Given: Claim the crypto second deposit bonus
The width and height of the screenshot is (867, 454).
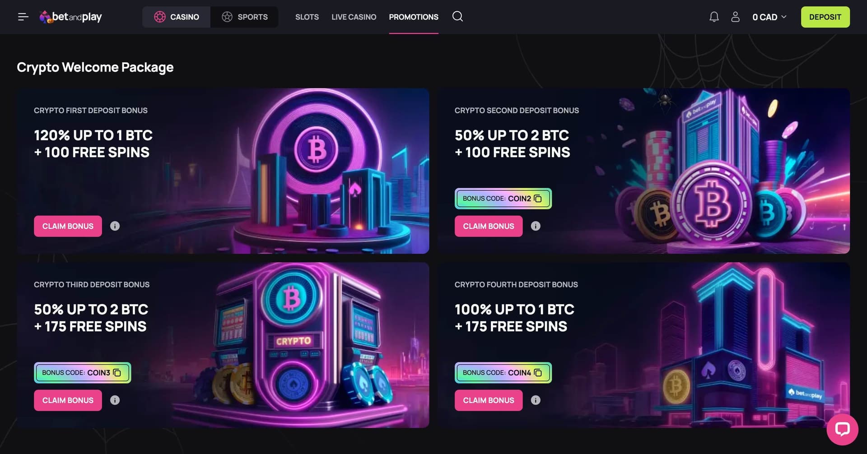Looking at the screenshot, I should pyautogui.click(x=489, y=226).
